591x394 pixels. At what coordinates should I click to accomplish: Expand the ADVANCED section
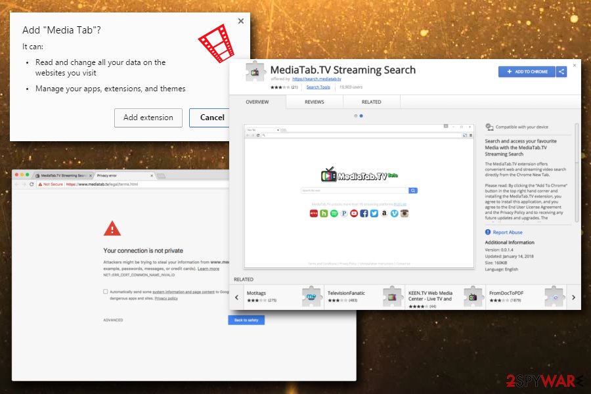coord(113,320)
